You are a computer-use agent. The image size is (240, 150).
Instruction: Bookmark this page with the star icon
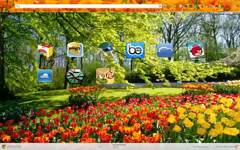pyautogui.click(x=160, y=6)
